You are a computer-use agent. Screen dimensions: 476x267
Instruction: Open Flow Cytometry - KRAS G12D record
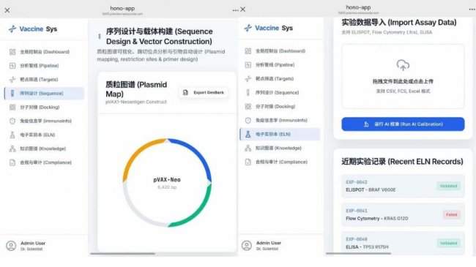tap(403, 214)
